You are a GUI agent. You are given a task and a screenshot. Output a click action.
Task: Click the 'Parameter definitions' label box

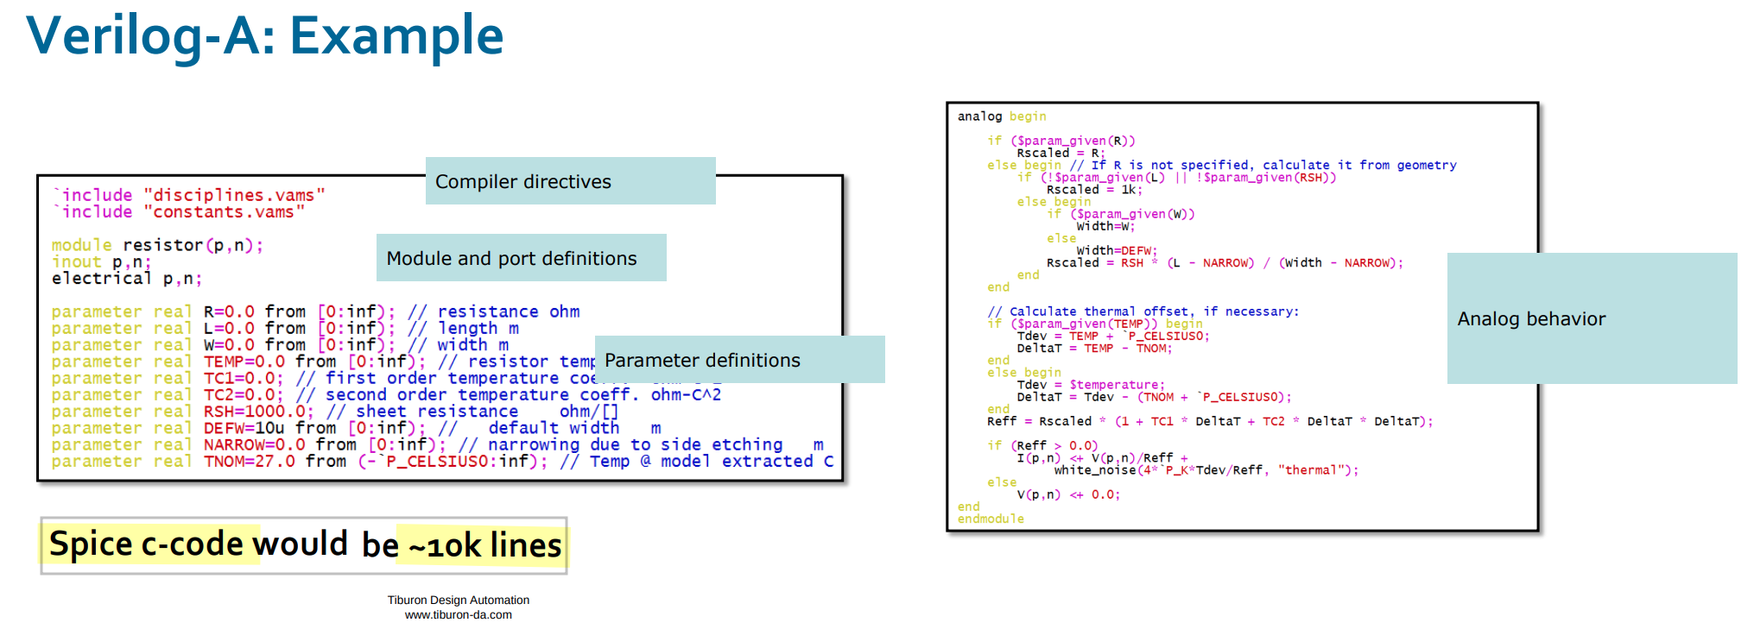(739, 360)
